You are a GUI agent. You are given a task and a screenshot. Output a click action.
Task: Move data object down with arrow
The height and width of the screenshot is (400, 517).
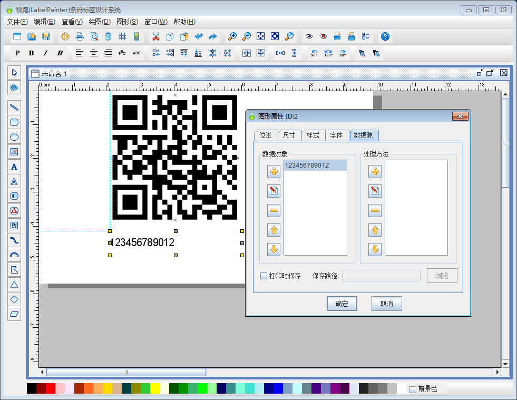[274, 250]
